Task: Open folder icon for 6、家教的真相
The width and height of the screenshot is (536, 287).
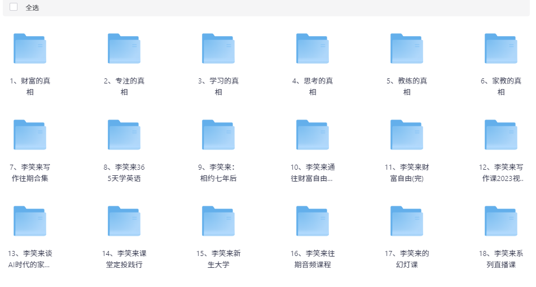Action: coord(501,48)
